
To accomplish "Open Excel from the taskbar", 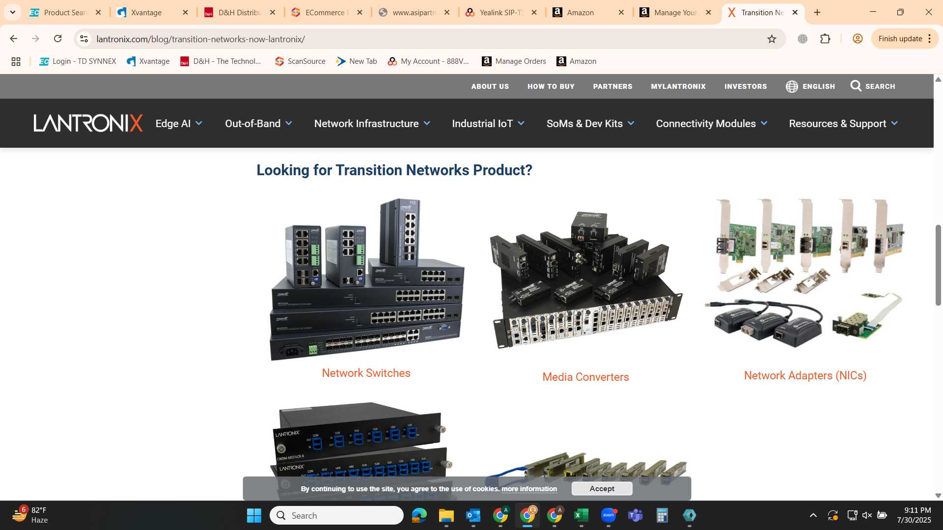I will pyautogui.click(x=581, y=515).
